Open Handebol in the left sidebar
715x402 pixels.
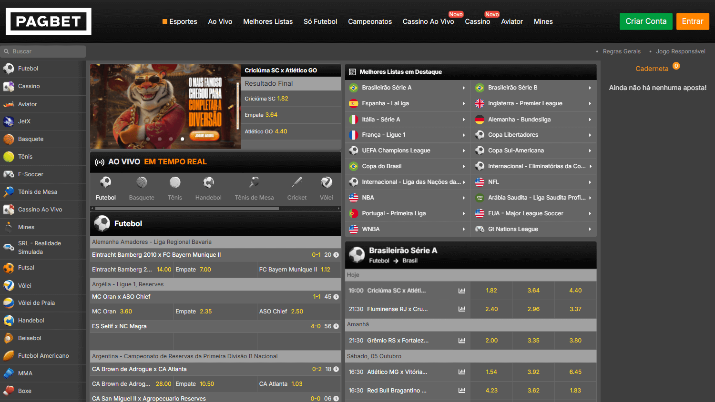pos(43,321)
